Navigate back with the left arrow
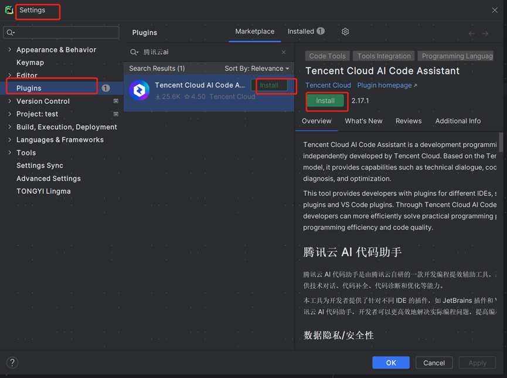Viewport: 507px width, 378px height. (x=471, y=33)
